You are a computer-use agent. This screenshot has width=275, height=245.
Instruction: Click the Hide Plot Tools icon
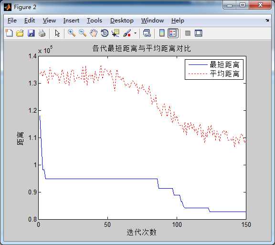click(x=188, y=33)
